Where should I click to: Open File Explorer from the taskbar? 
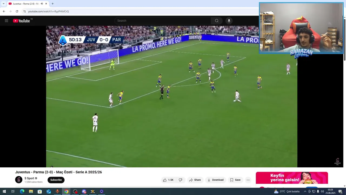pos(31,191)
